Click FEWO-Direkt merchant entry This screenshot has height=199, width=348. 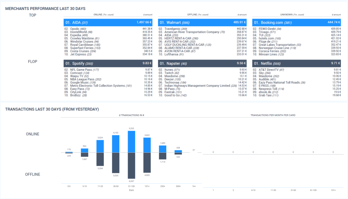click(296, 29)
